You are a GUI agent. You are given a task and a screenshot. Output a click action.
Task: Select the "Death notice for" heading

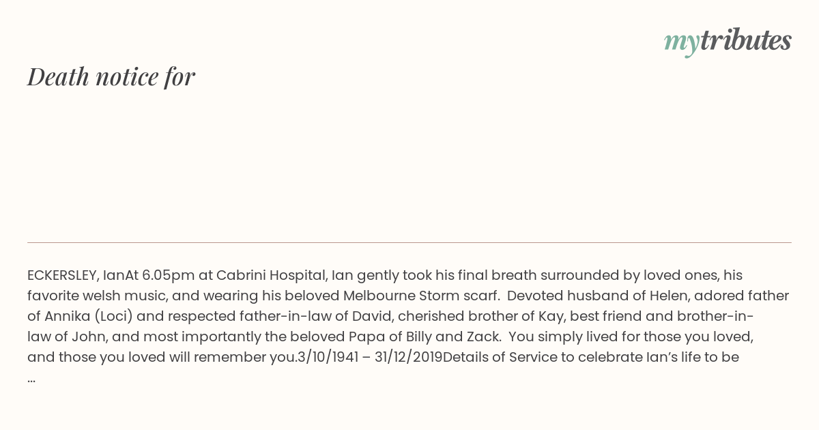[x=111, y=76]
